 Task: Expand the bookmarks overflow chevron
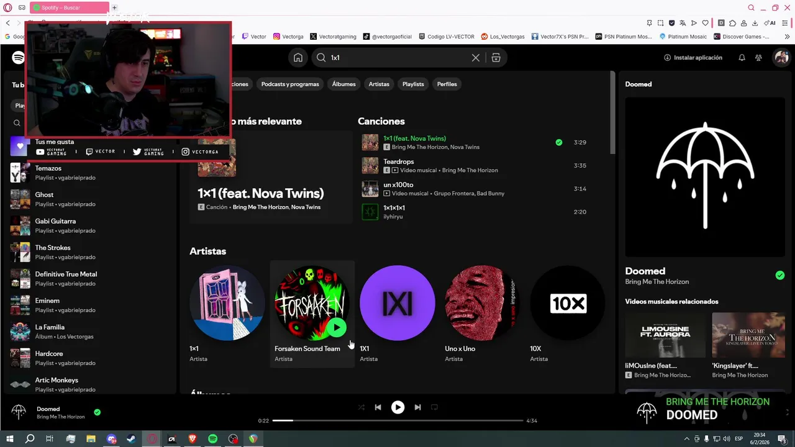786,37
